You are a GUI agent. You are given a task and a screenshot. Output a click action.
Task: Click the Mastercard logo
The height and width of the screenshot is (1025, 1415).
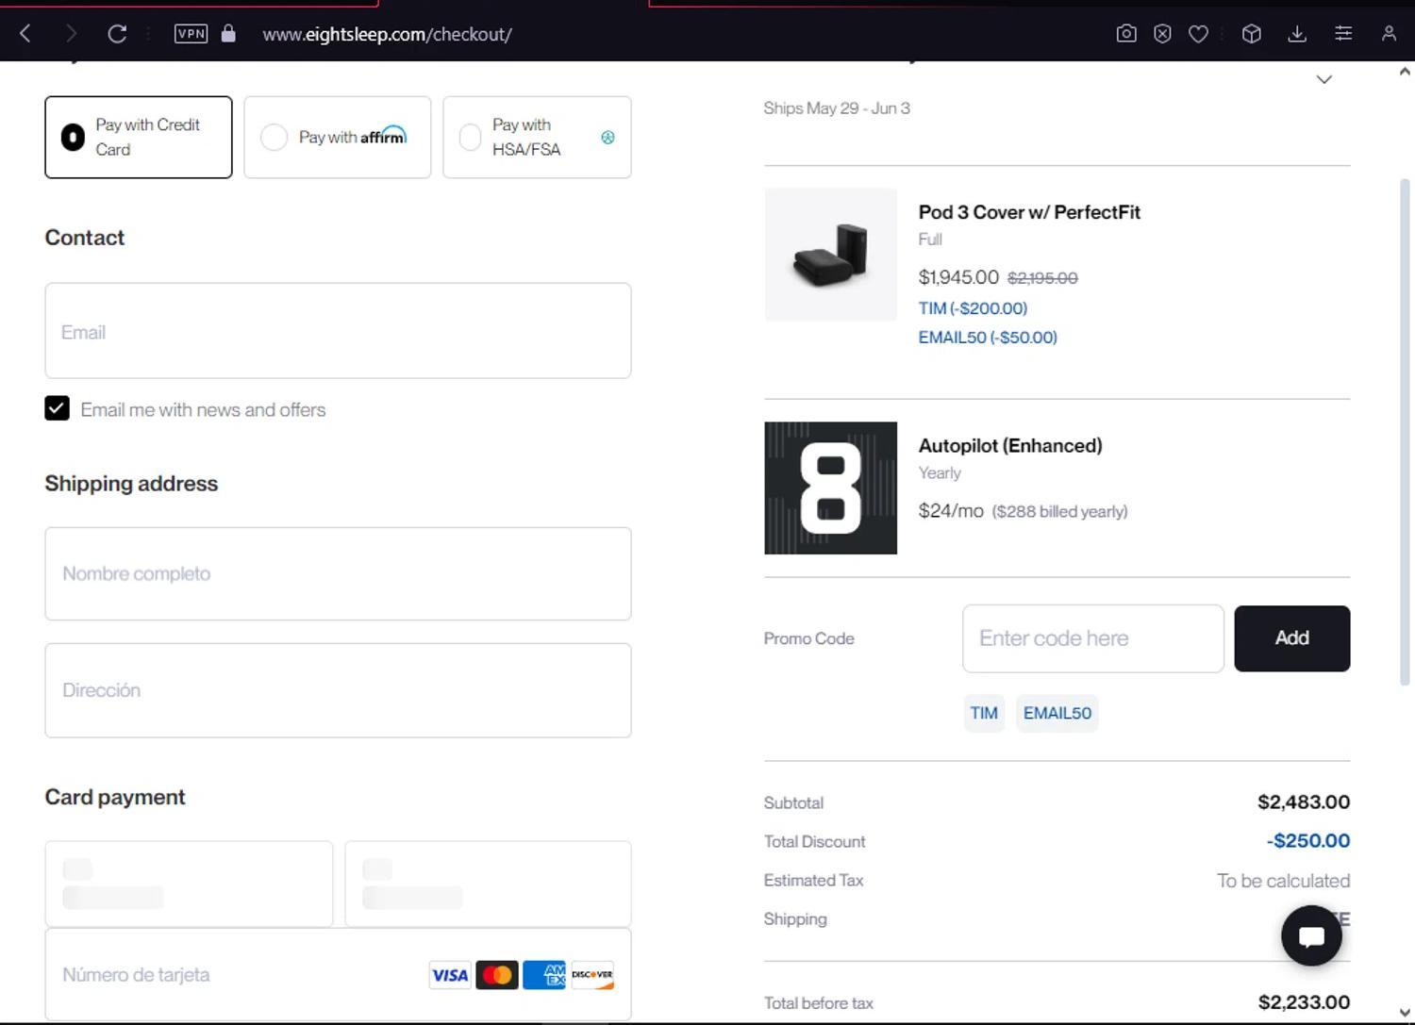[497, 975]
